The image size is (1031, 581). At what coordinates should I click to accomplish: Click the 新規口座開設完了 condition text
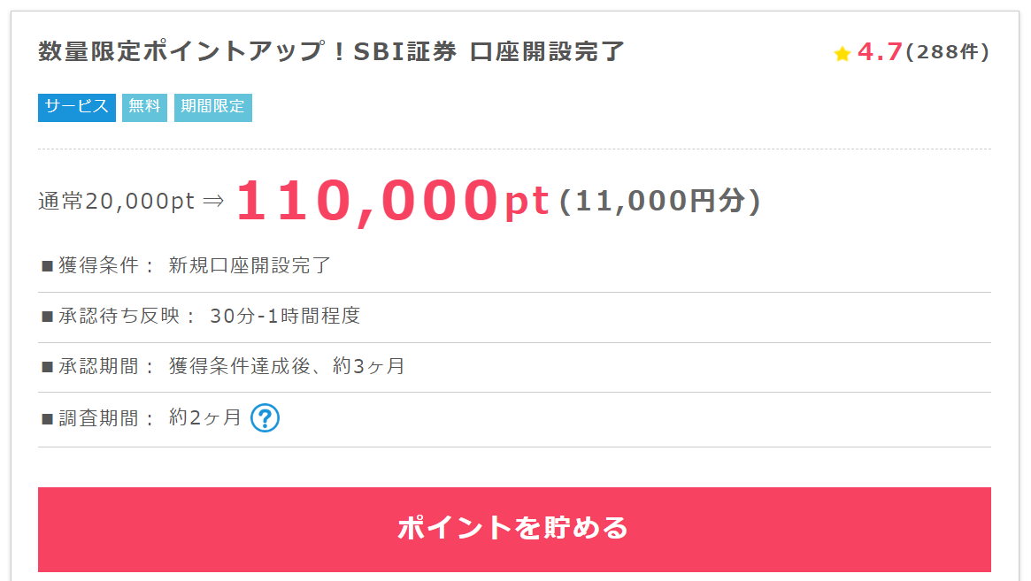coord(250,265)
